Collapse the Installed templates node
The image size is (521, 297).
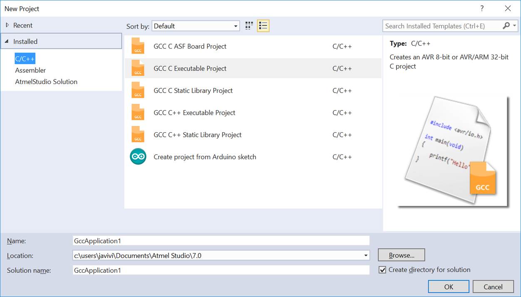coord(7,42)
